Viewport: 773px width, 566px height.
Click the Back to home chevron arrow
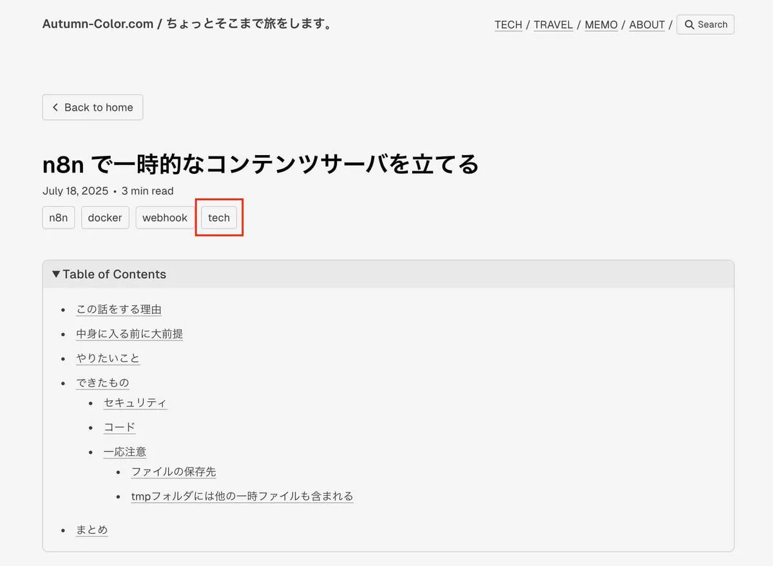click(x=55, y=108)
